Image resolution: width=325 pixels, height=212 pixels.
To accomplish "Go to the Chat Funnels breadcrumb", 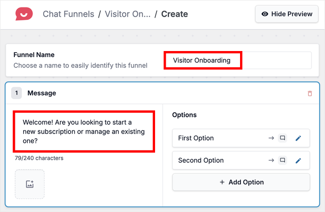I will (x=68, y=14).
